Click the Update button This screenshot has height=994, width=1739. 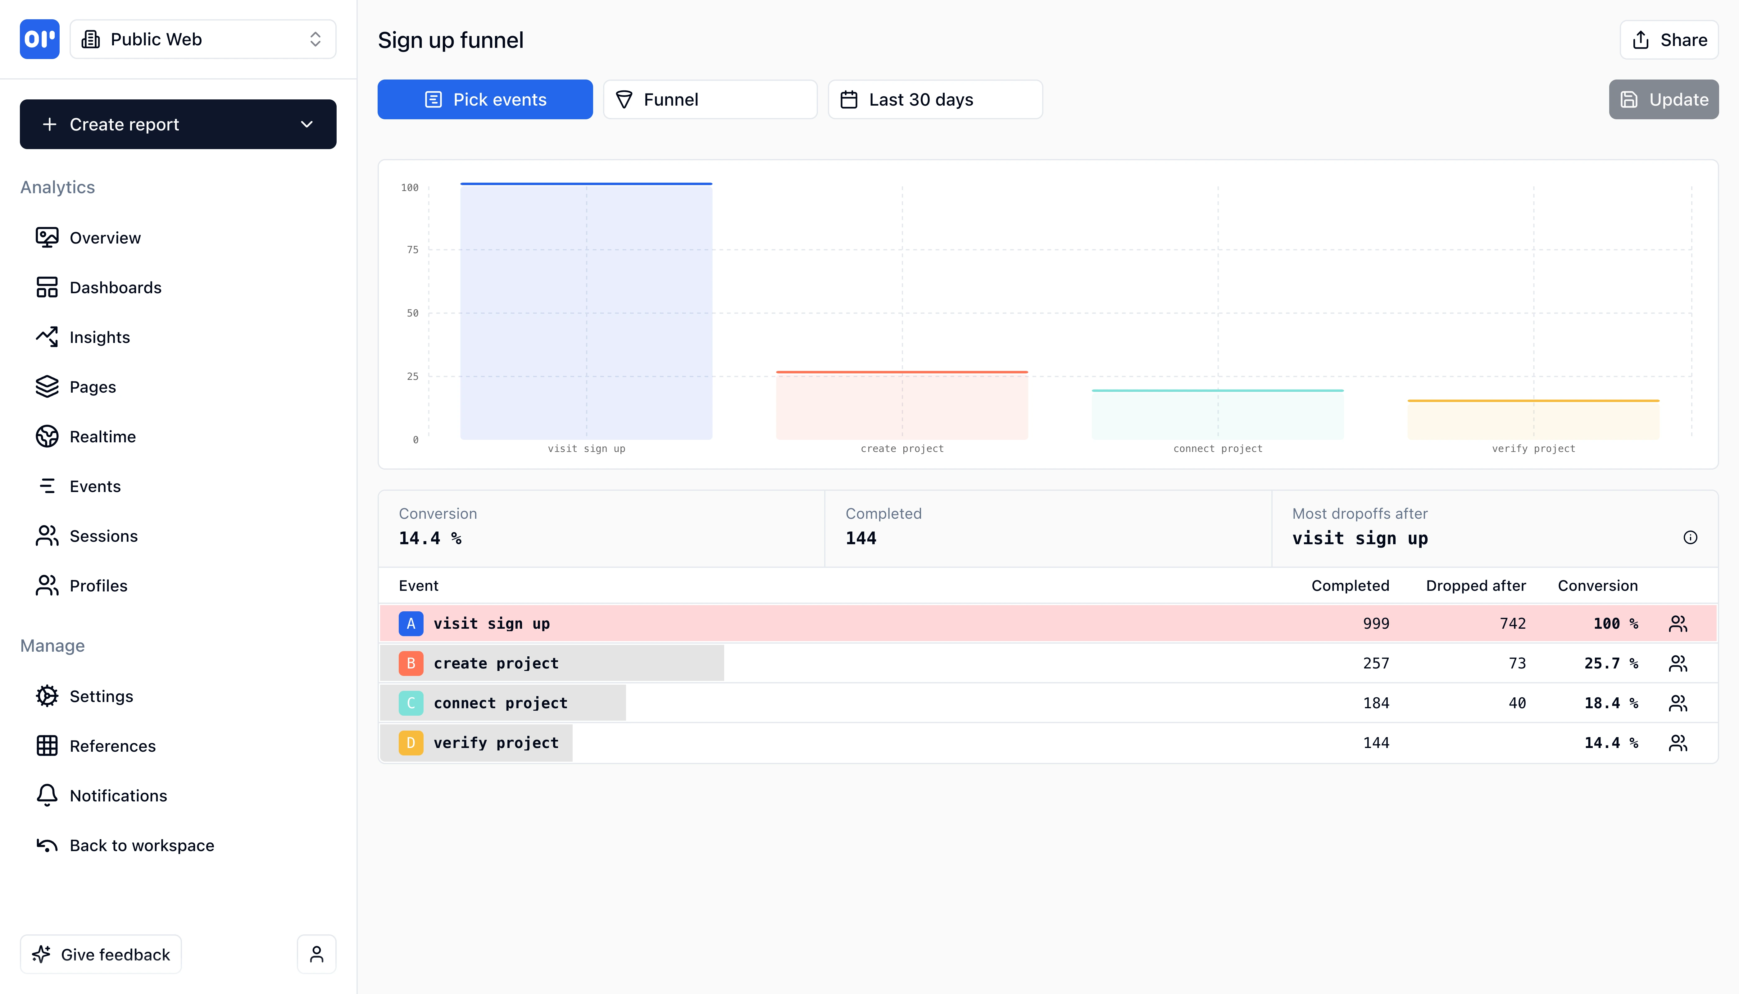click(1664, 99)
